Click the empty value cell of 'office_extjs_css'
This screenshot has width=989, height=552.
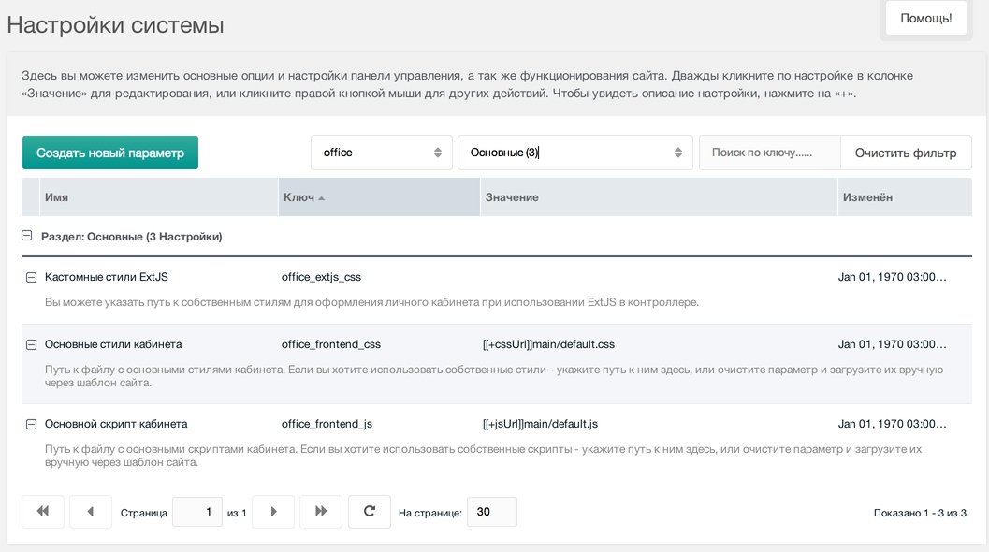[659, 277]
